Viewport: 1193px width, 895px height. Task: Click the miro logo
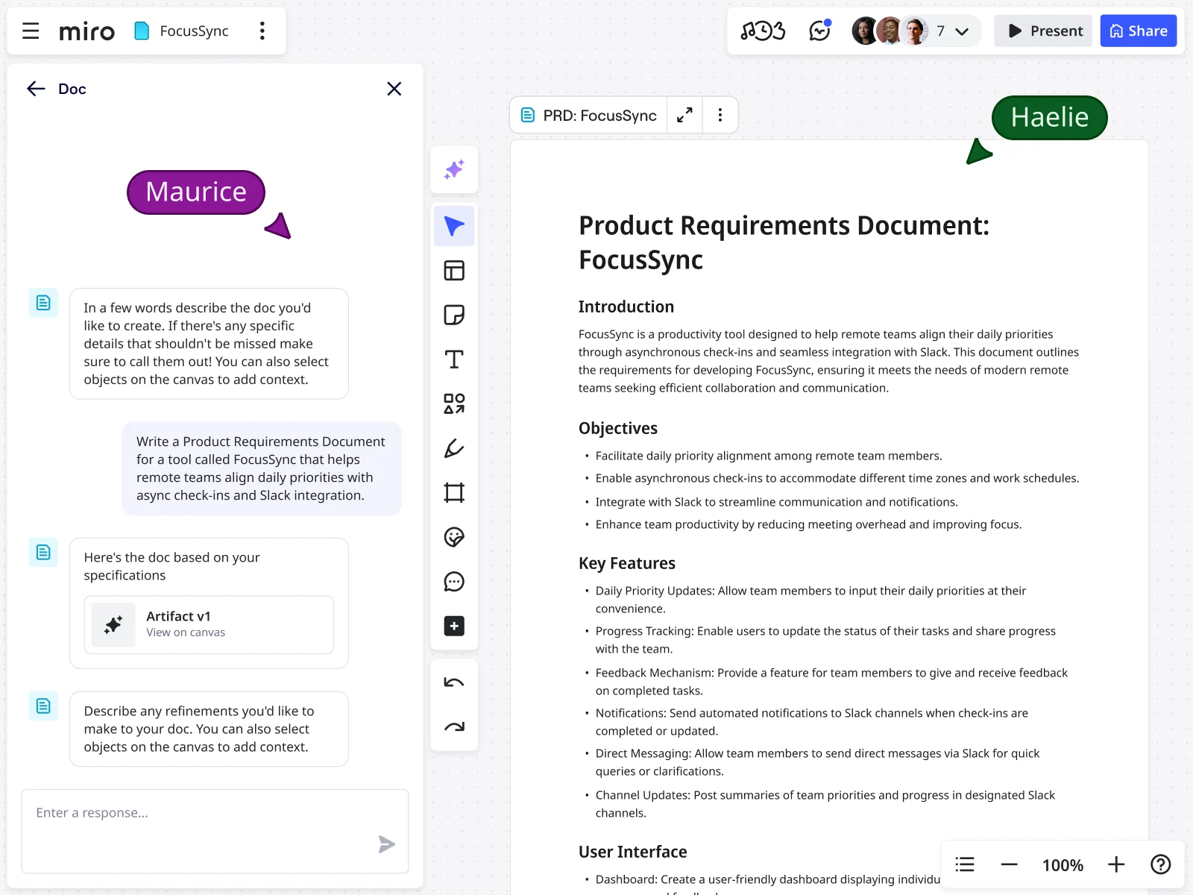[86, 31]
